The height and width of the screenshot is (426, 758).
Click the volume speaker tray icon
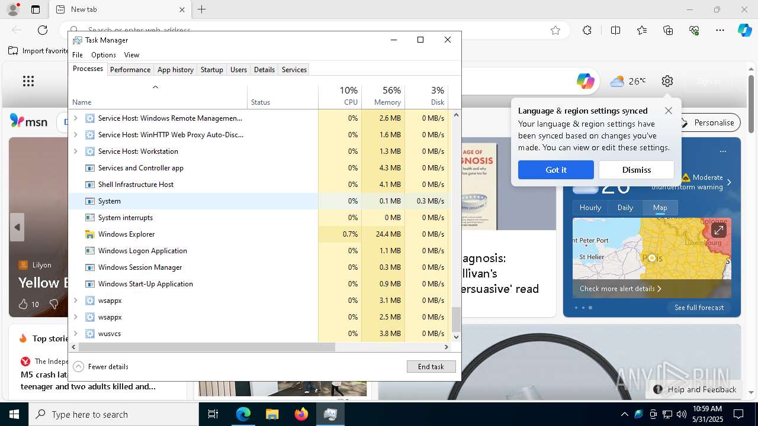pyautogui.click(x=681, y=414)
